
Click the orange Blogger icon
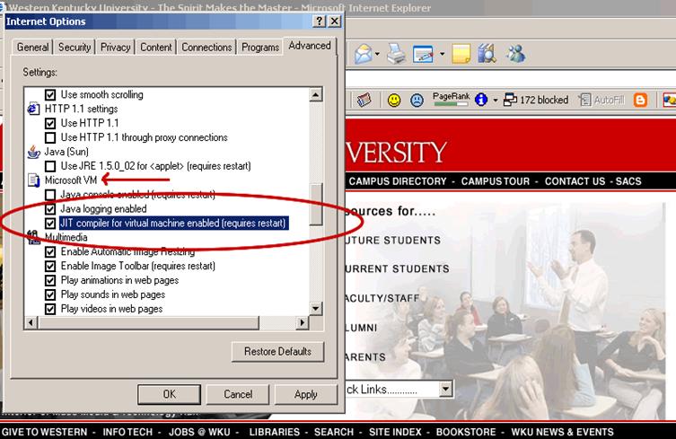tap(640, 100)
